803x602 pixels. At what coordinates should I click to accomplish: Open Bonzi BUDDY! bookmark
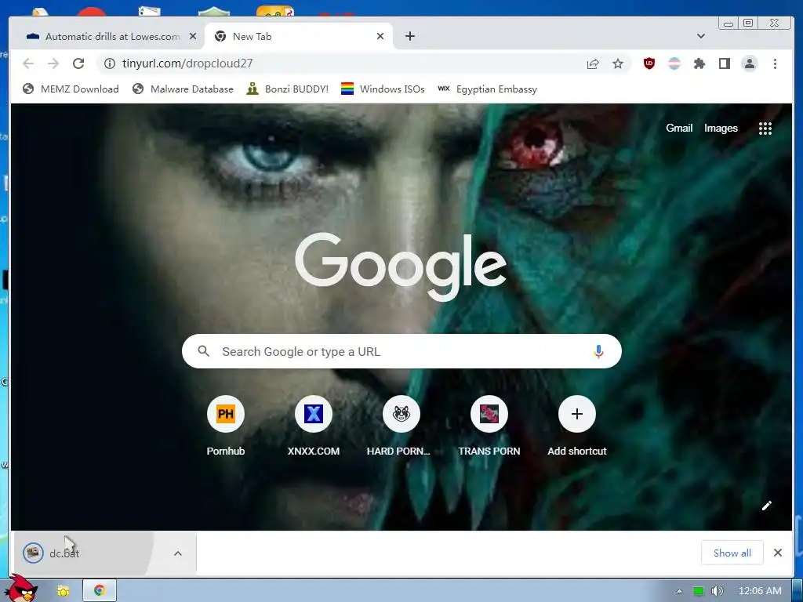tap(287, 89)
